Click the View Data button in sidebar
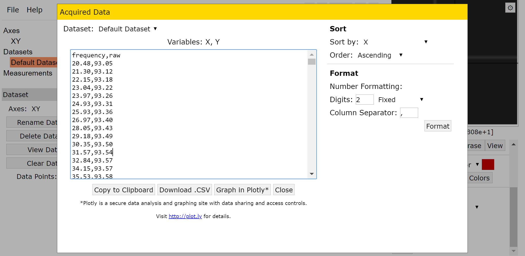 (x=32, y=150)
